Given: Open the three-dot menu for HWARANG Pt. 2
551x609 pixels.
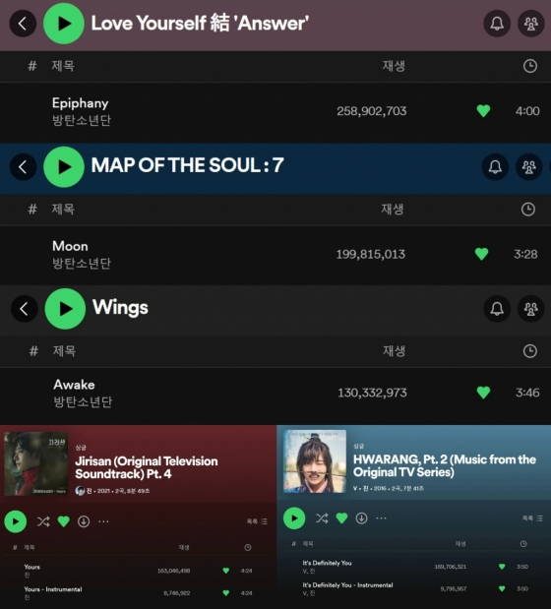Looking at the screenshot, I should click(x=382, y=518).
